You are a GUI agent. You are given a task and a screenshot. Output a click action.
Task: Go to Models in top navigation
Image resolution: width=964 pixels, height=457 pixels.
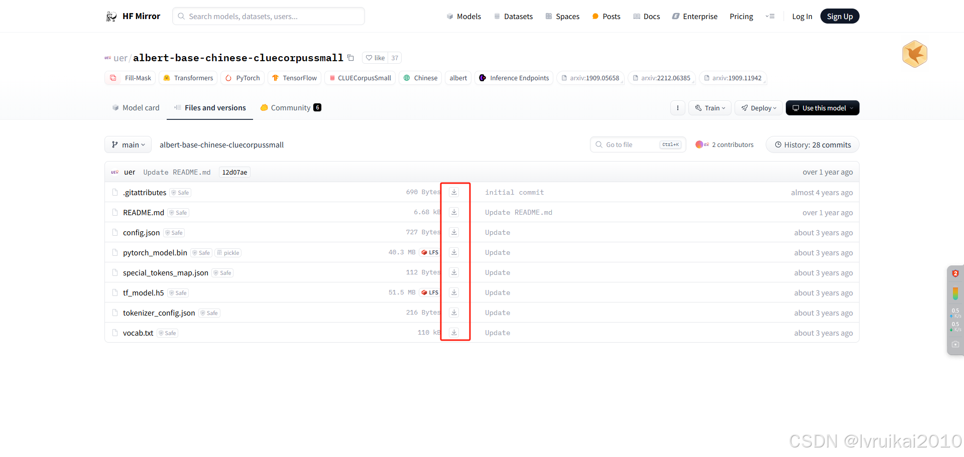463,17
